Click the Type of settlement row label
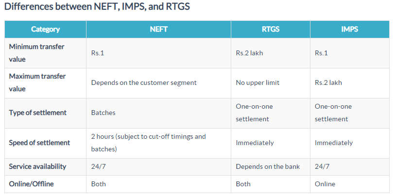This screenshot has width=395, height=196. [38, 113]
